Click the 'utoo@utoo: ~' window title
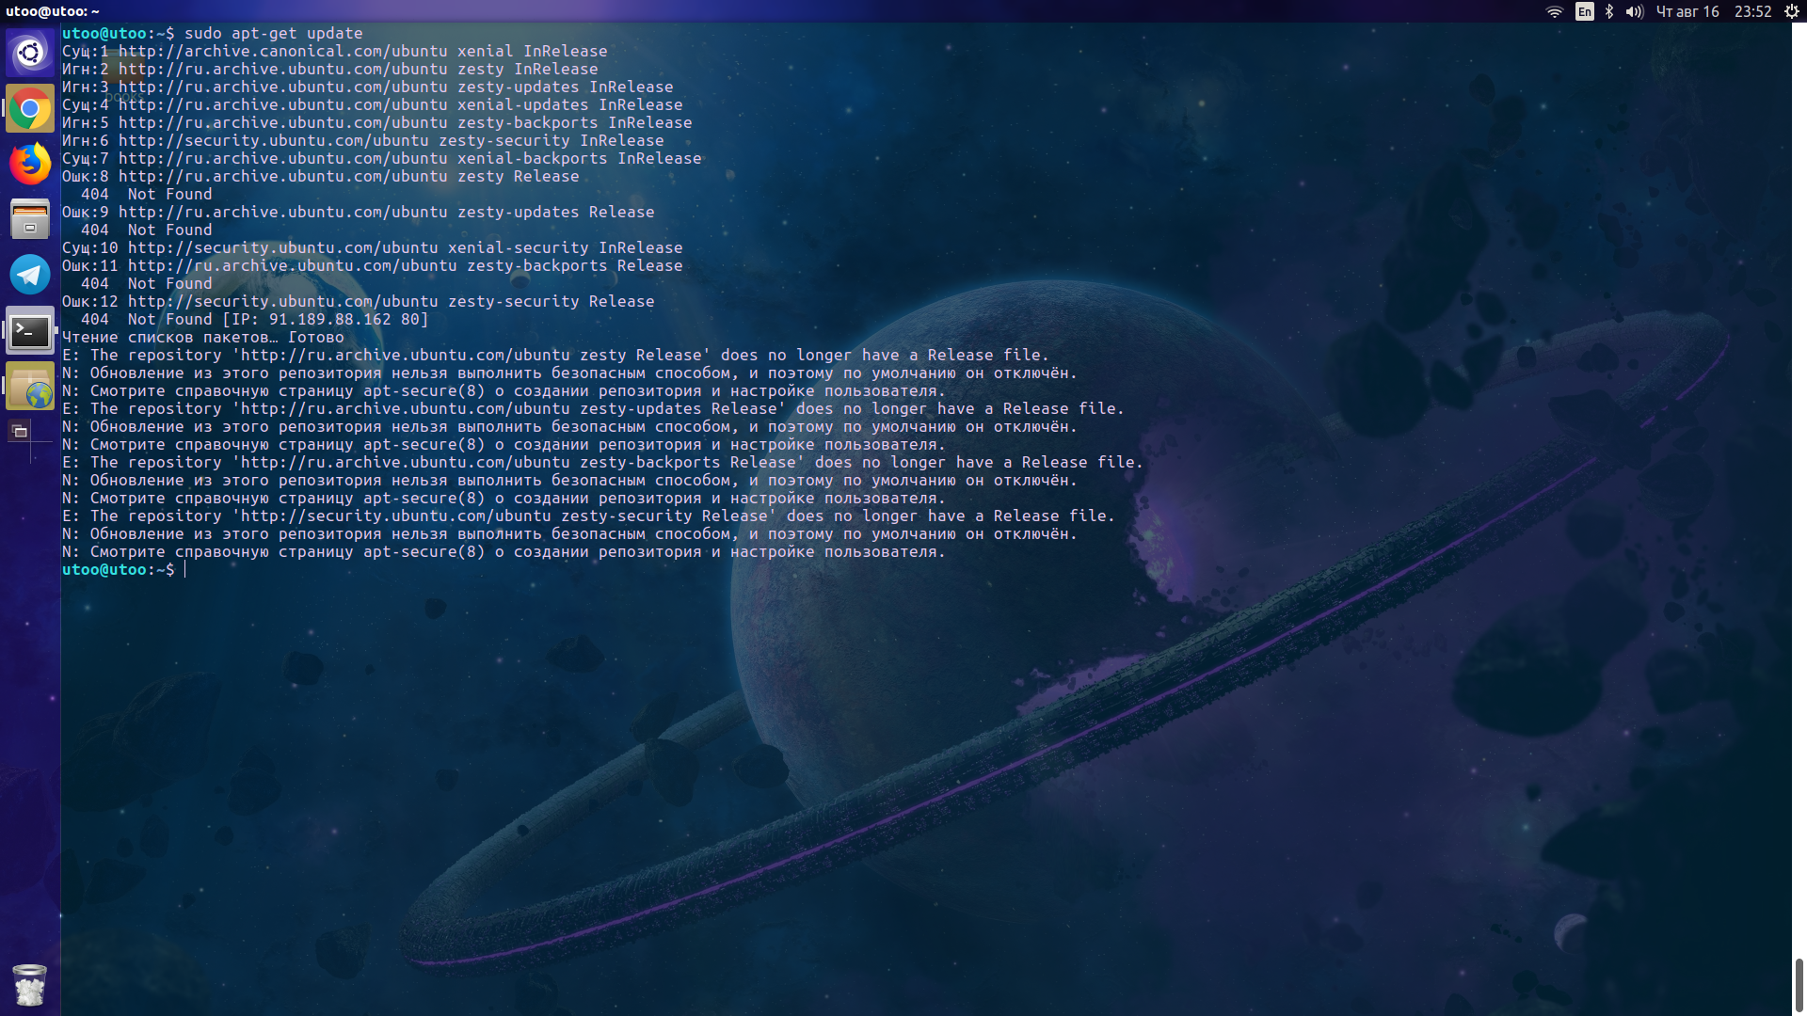Image resolution: width=1807 pixels, height=1016 pixels. coord(53,11)
